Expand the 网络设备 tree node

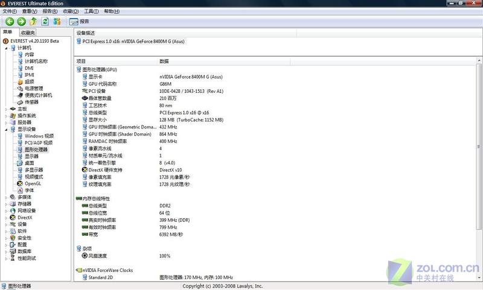pos(6,210)
